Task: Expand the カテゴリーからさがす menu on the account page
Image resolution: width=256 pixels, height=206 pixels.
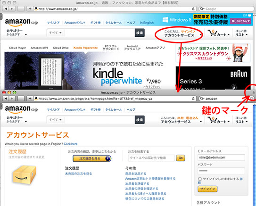Action: 17,119
